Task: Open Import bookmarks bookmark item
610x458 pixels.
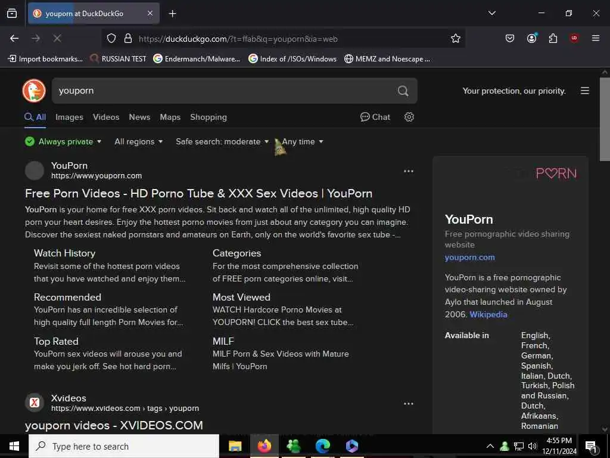Action: pos(46,59)
